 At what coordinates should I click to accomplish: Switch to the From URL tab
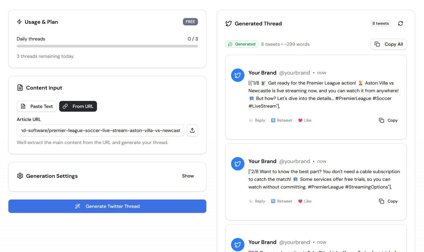(78, 106)
